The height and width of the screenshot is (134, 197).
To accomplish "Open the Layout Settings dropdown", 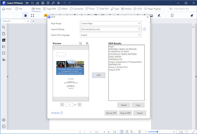I will point(111,29).
